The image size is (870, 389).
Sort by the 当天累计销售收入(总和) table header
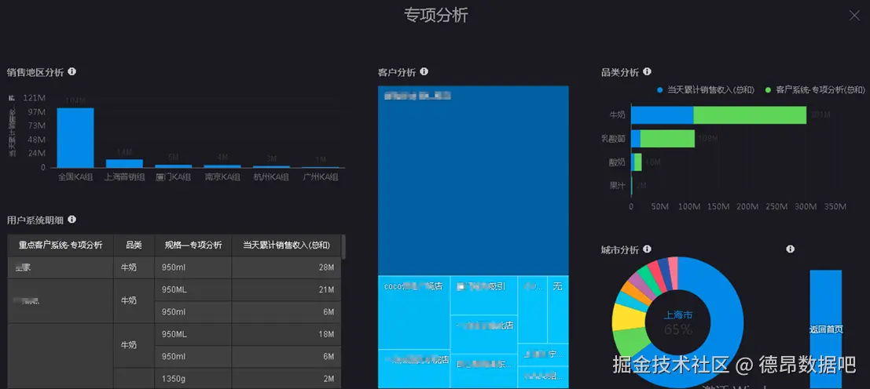[286, 245]
